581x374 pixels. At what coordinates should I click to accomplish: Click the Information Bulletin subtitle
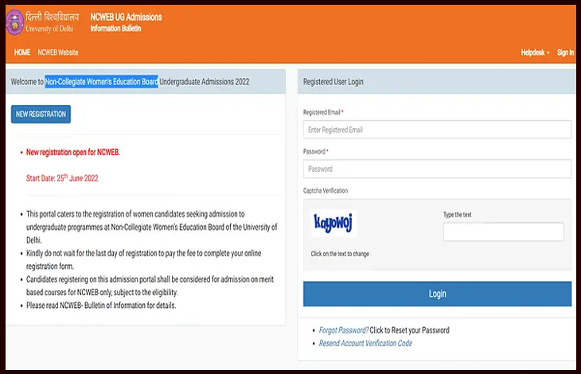click(x=116, y=29)
